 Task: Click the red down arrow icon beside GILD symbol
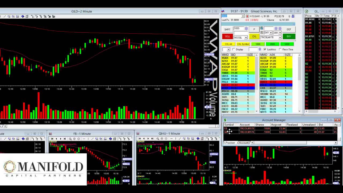tap(247, 16)
